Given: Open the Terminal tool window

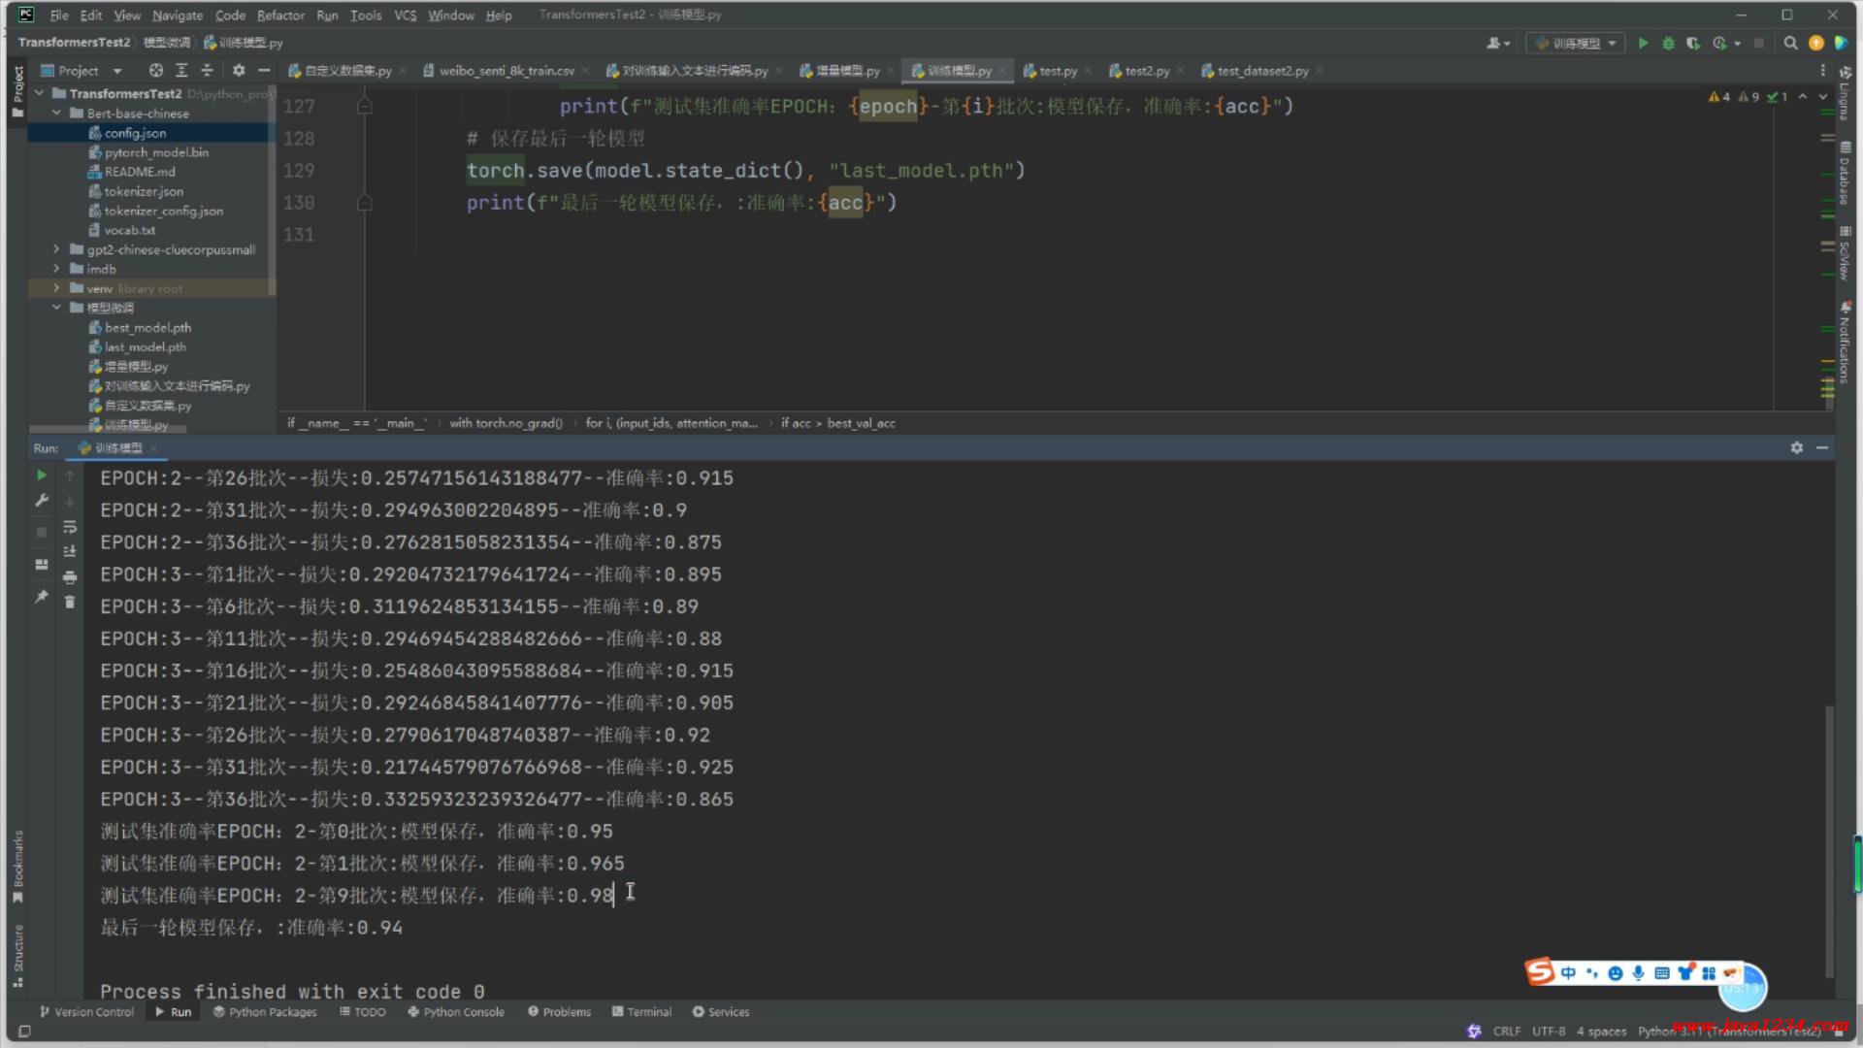Looking at the screenshot, I should 641,1012.
